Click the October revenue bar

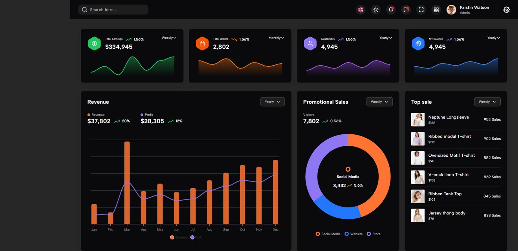(243, 195)
